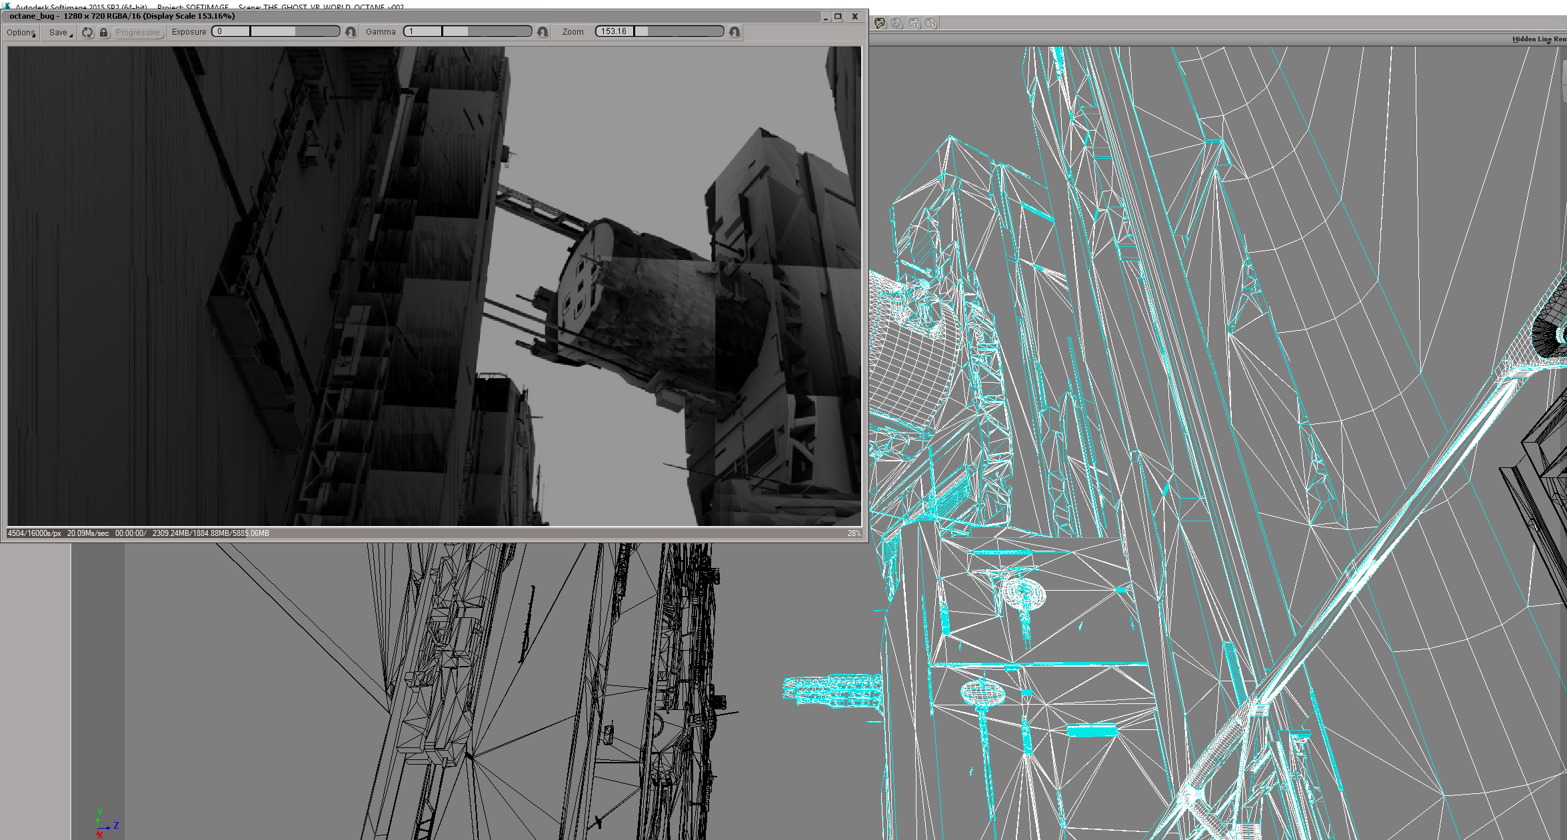This screenshot has width=1567, height=840.
Task: Open the Hidden Line Removal display menu
Action: (x=1538, y=39)
